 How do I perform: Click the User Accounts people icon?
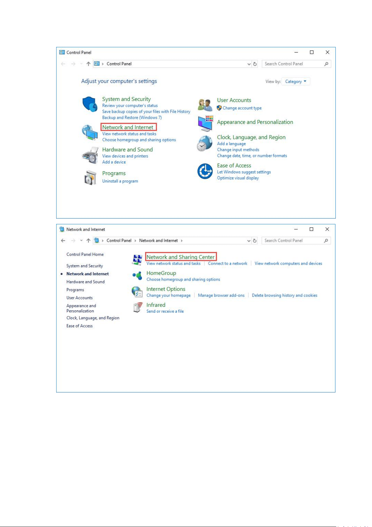tap(205, 105)
